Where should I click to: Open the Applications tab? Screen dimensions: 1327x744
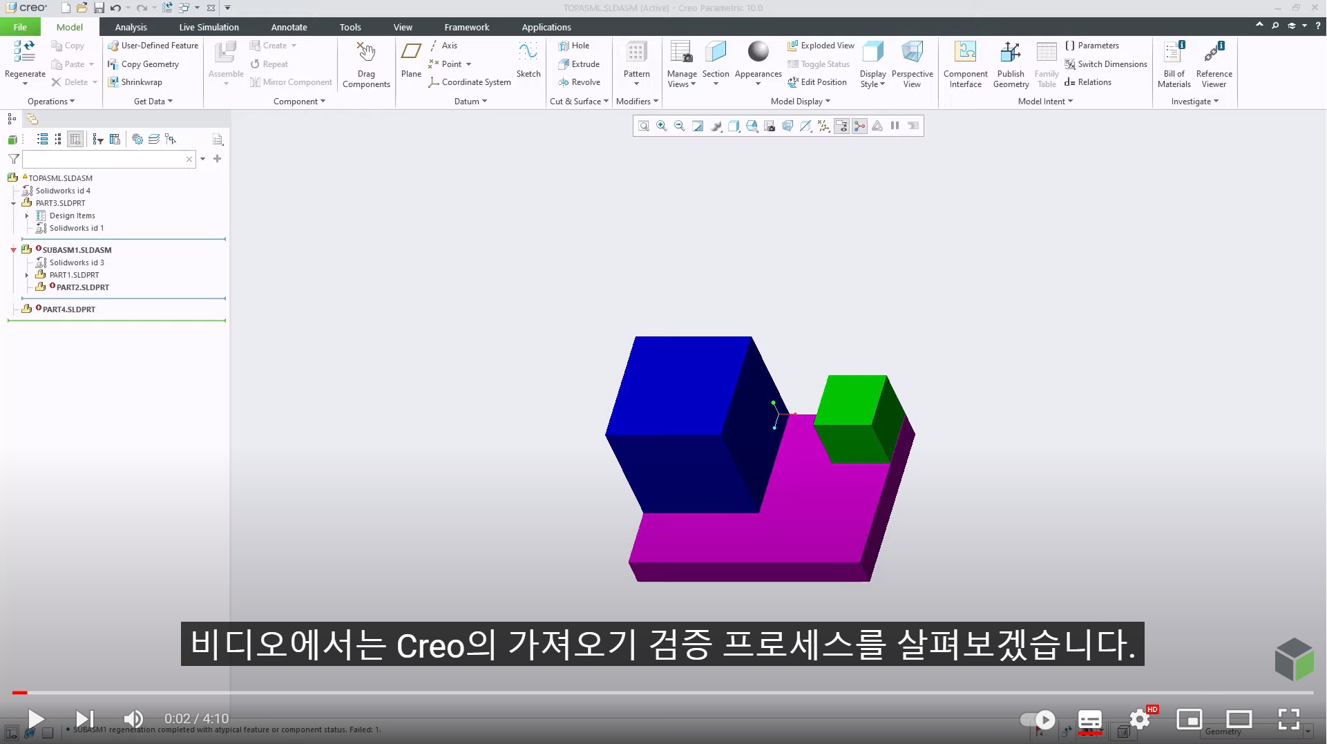546,27
